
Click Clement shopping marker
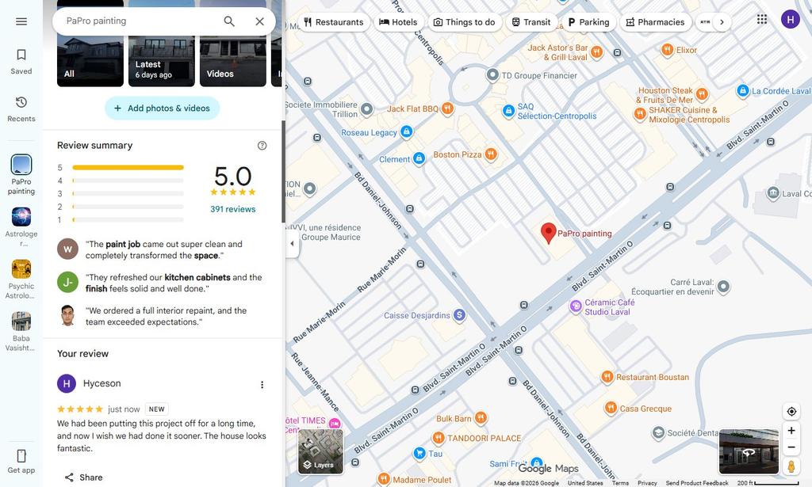[419, 158]
